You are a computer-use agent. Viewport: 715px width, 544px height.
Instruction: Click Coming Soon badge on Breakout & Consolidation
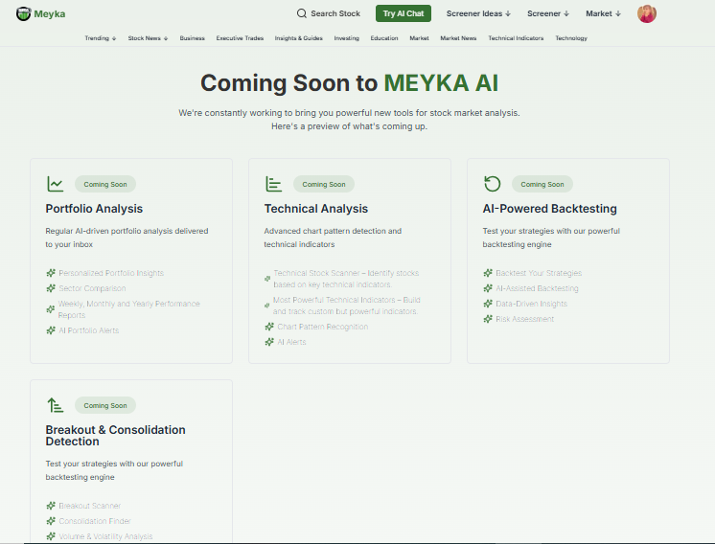click(x=105, y=405)
